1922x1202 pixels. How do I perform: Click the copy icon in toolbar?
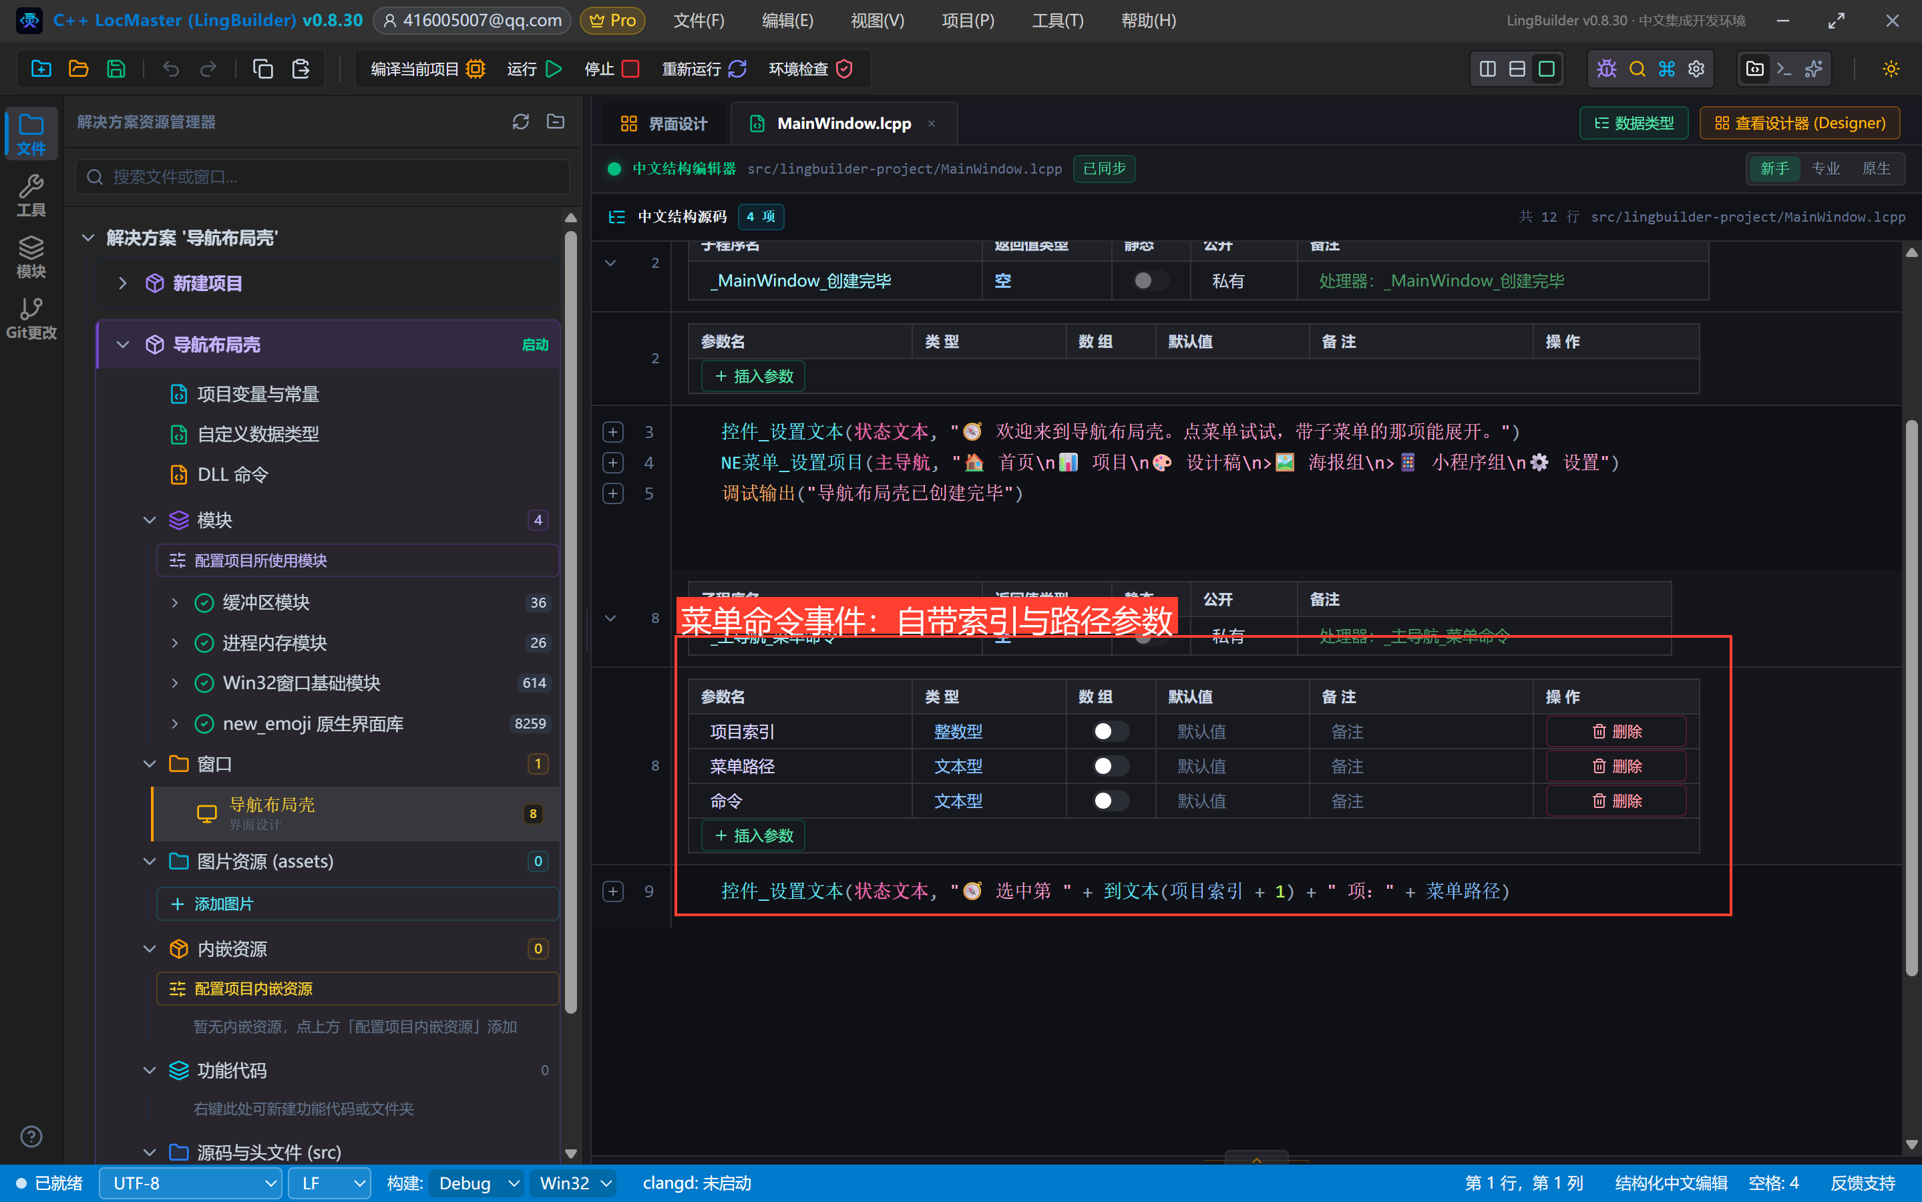coord(262,69)
